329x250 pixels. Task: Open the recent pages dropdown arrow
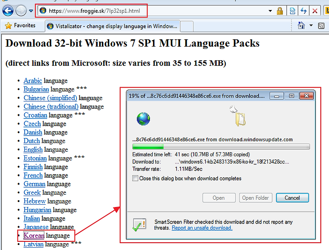tap(31, 11)
